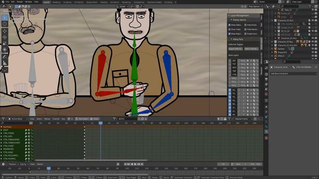Toggle visibility eye for GPencil in outliner
319x179 pixels.
tap(313, 56)
